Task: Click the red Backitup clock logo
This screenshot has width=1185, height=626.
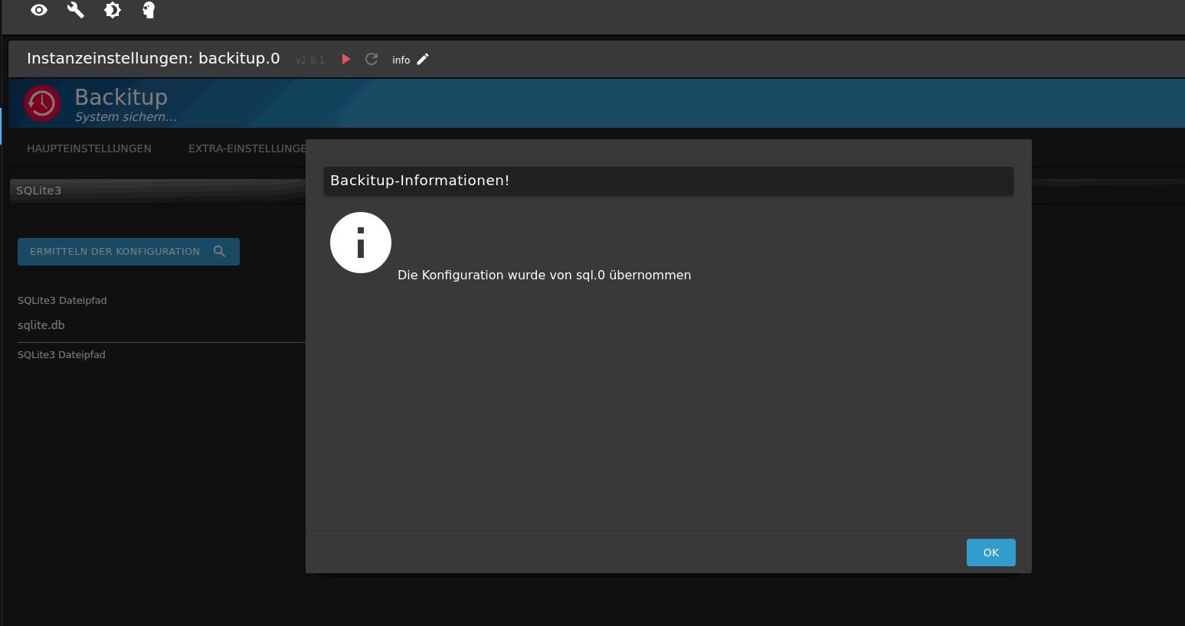Action: point(42,103)
